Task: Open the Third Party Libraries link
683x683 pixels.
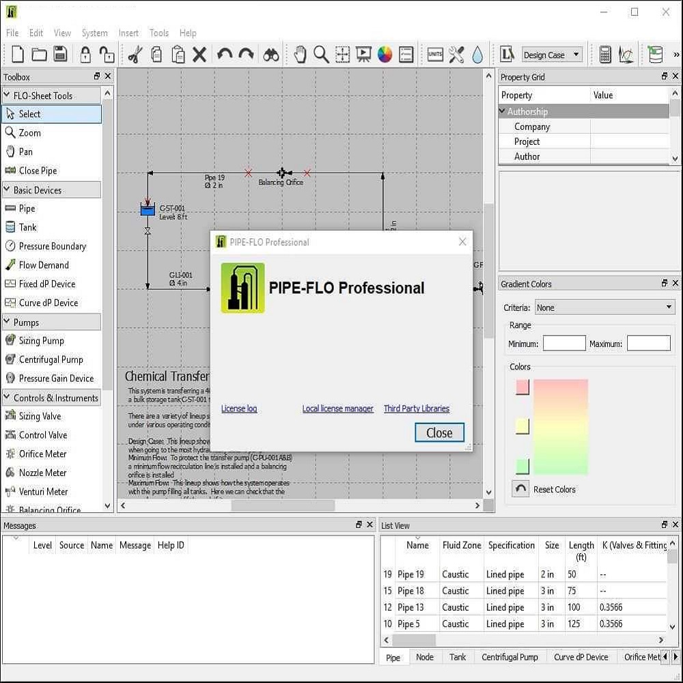Action: point(417,408)
